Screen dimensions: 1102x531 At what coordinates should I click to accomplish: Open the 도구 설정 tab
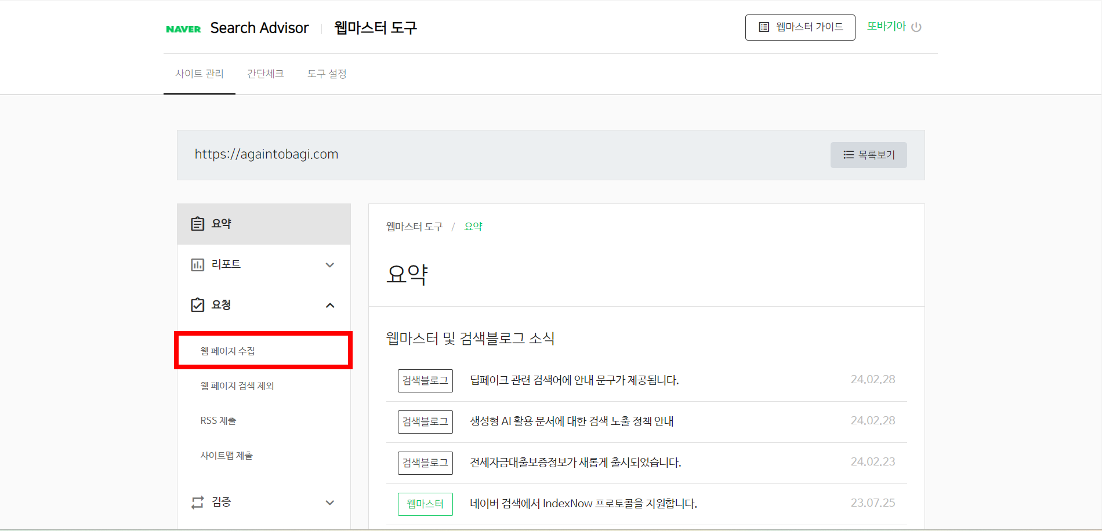[x=327, y=74]
